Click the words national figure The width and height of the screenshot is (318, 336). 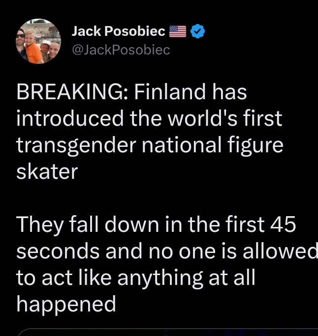[212, 146]
